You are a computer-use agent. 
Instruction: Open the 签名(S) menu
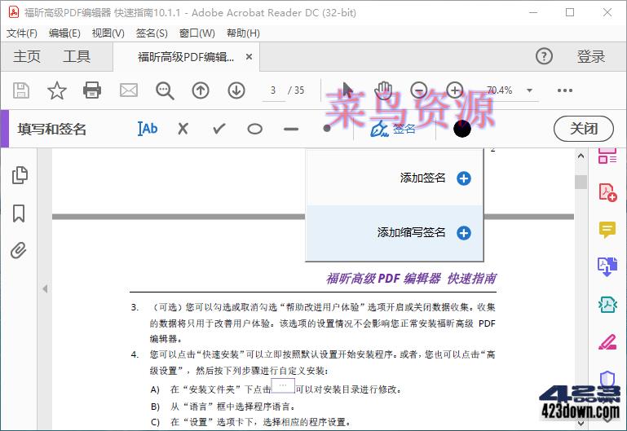click(x=152, y=33)
